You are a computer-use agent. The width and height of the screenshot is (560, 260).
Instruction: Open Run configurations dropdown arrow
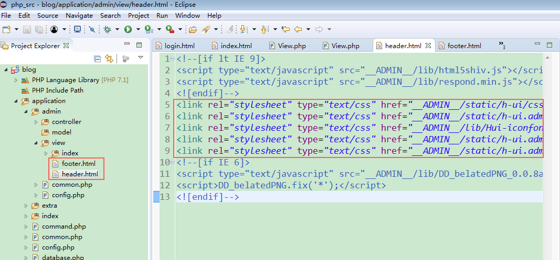(x=138, y=30)
